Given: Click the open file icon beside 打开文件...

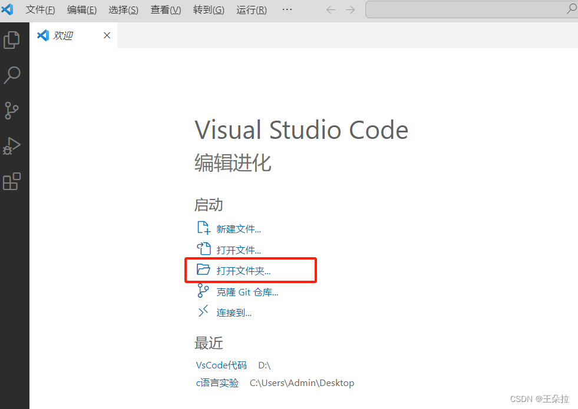Looking at the screenshot, I should point(203,249).
